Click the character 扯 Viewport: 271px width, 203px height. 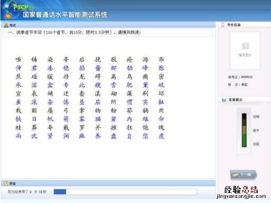(161, 102)
